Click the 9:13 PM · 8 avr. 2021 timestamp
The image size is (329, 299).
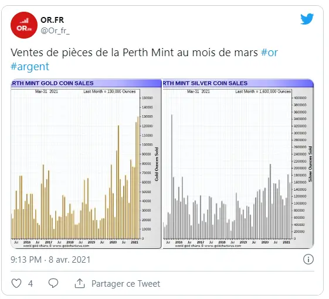(x=50, y=260)
